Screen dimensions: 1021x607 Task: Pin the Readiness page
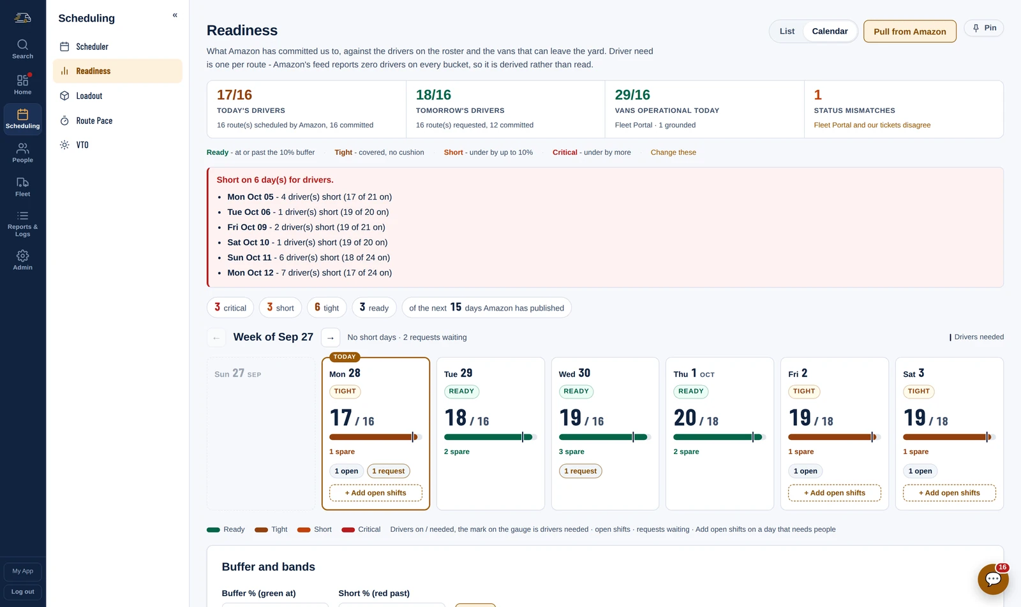[x=984, y=28]
